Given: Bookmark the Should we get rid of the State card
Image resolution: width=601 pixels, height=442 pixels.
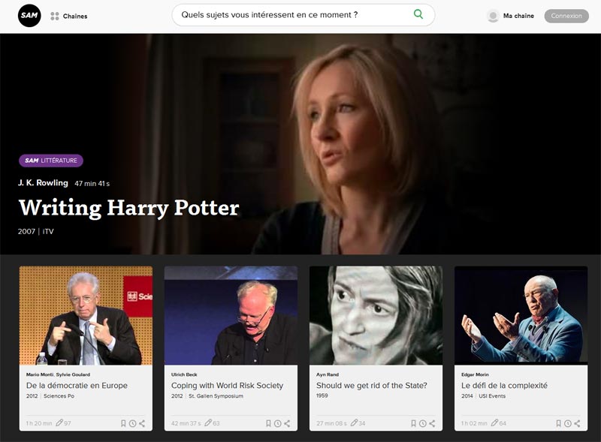Looking at the screenshot, I should pos(413,423).
